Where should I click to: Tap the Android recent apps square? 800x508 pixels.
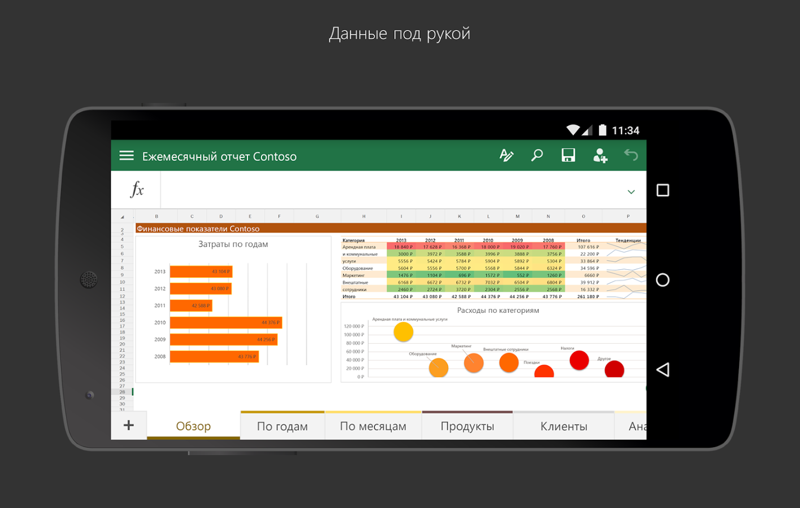tap(663, 190)
